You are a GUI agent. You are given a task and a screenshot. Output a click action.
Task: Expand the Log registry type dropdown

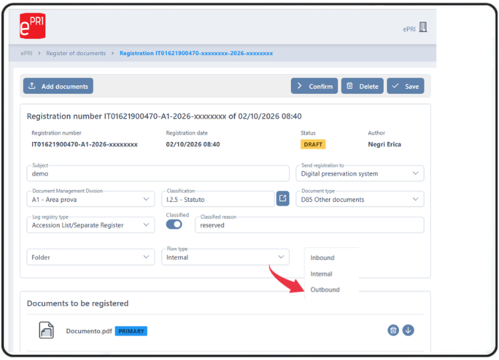91,225
